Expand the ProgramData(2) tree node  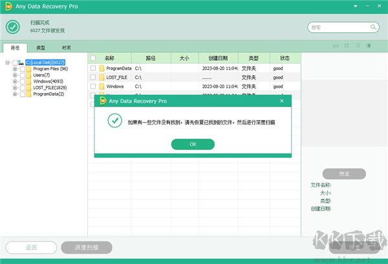click(15, 94)
